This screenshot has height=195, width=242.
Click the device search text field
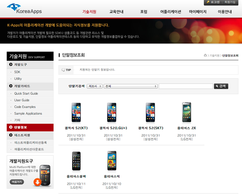click(x=186, y=86)
